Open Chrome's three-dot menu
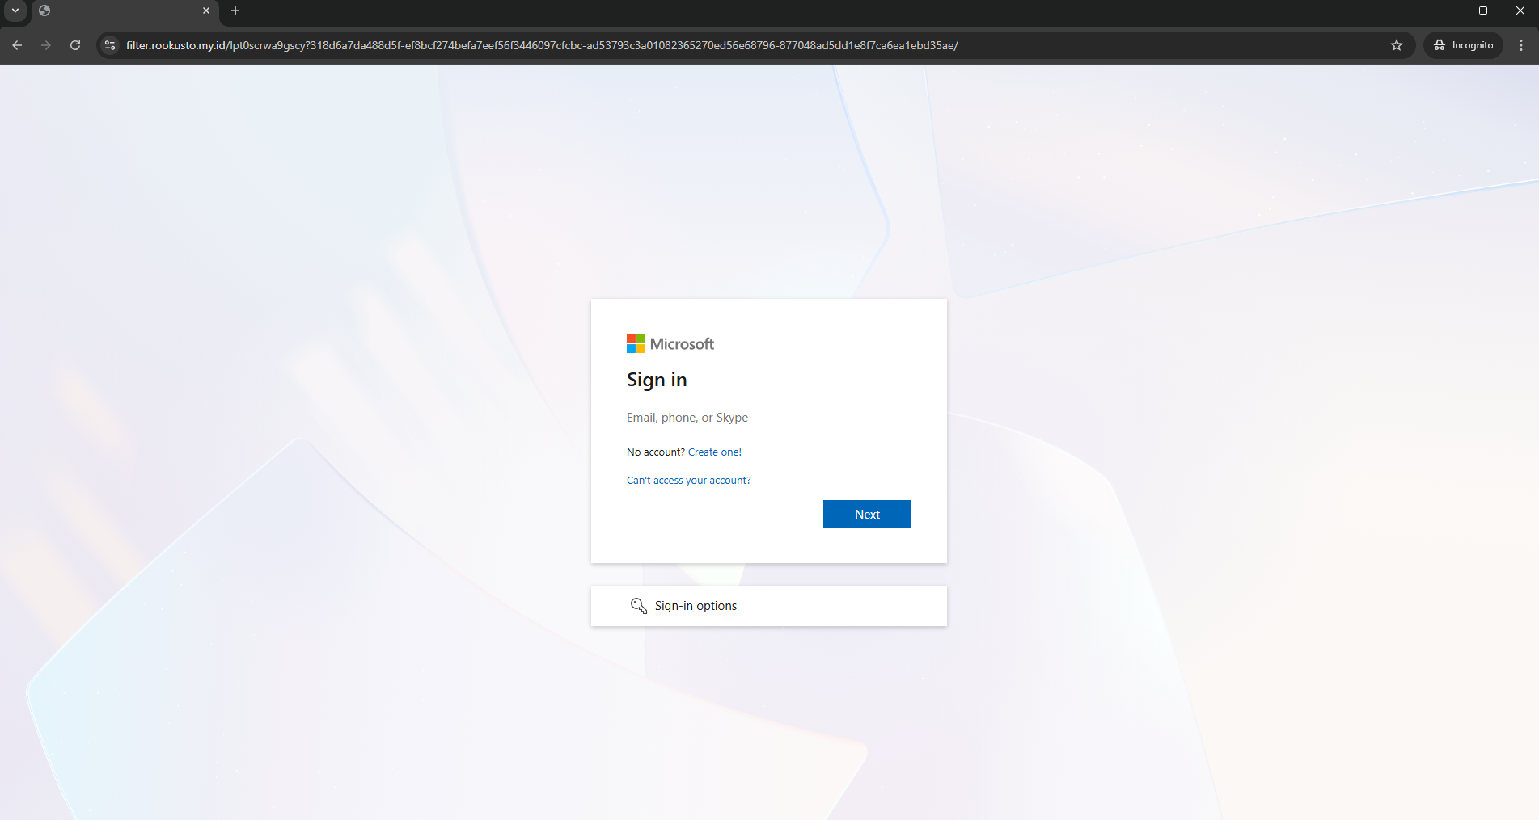Screen dimensions: 1539x820 [x=1521, y=45]
